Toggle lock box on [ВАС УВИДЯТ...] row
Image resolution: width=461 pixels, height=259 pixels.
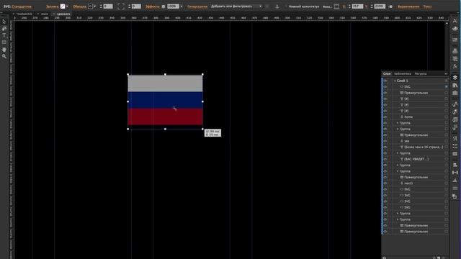tap(447, 159)
